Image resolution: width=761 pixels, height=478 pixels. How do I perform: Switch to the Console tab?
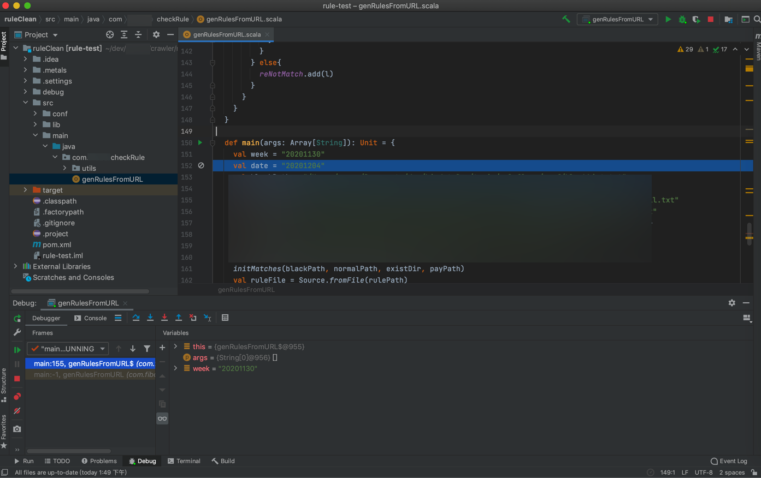[91, 318]
